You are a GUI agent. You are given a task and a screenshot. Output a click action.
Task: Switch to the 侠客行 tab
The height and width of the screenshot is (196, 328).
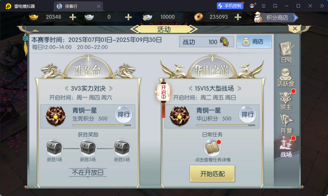76,6
